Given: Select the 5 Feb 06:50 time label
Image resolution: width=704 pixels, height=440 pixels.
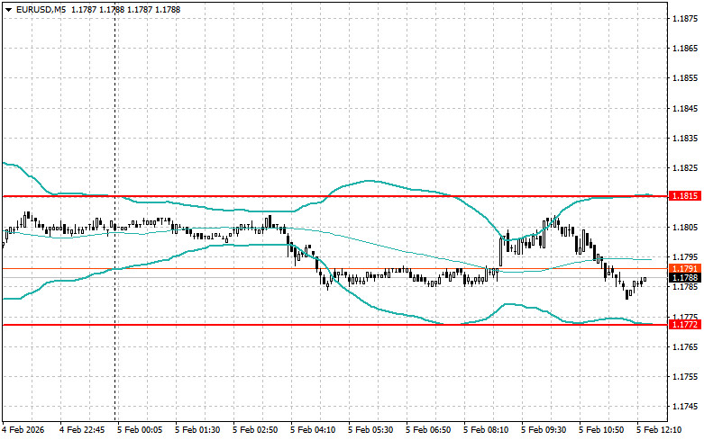Looking at the screenshot, I should click(428, 430).
